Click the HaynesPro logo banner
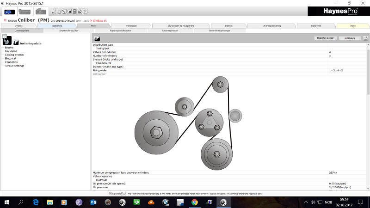Viewport: 370px width, 208px height. click(x=339, y=11)
